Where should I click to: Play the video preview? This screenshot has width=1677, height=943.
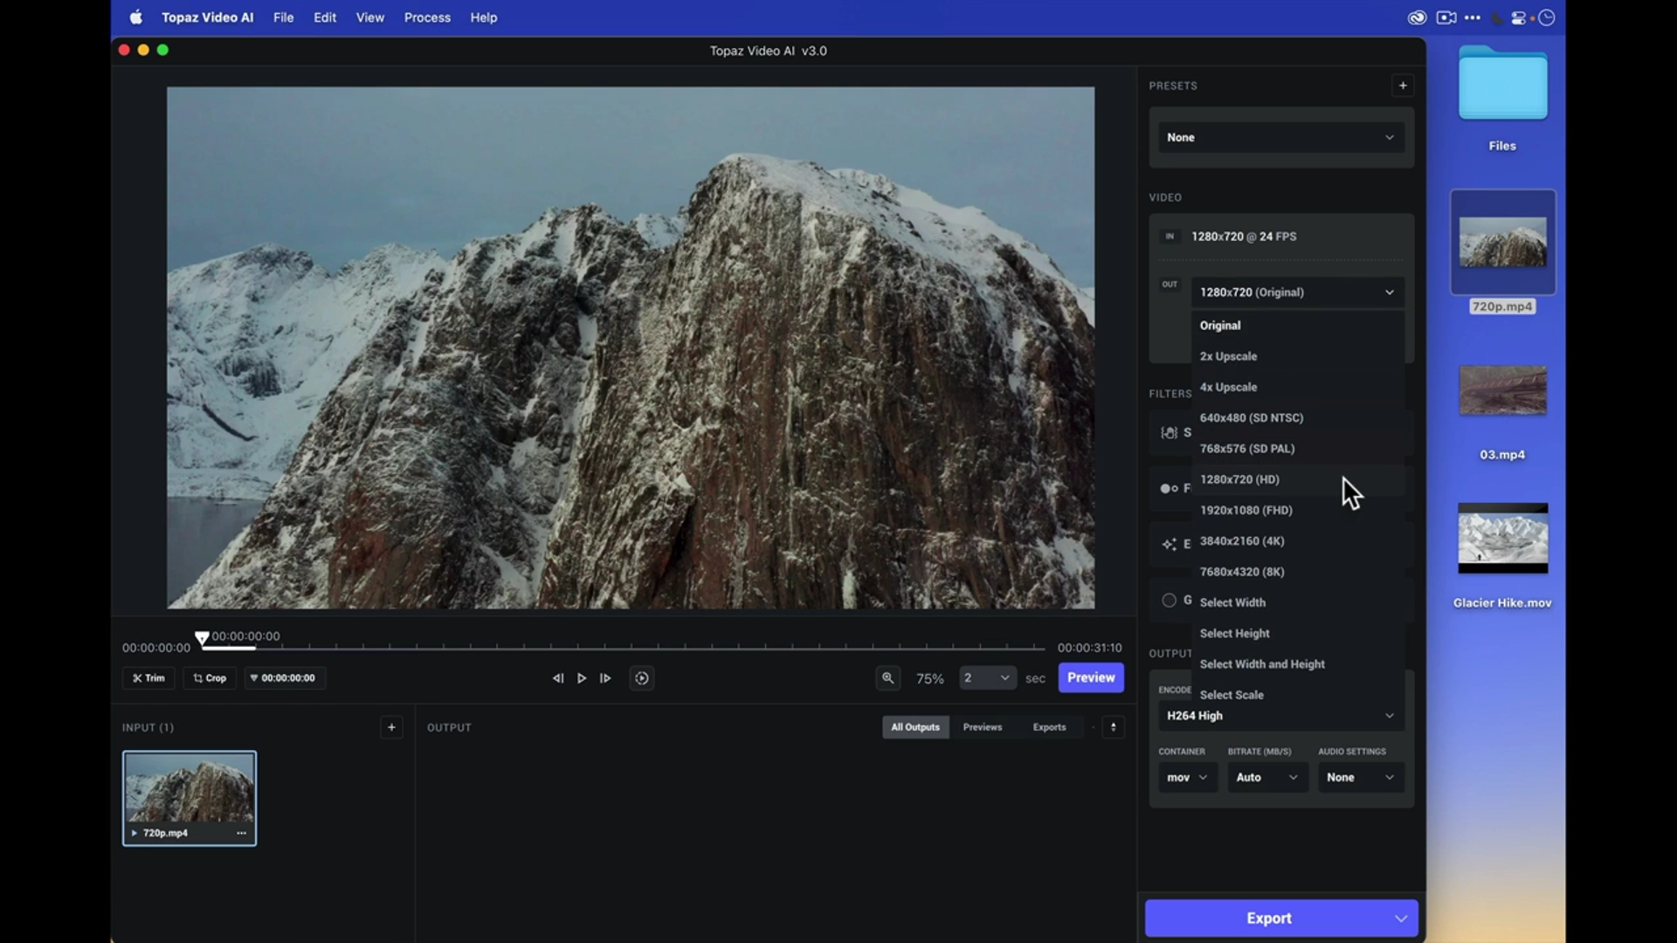point(582,678)
